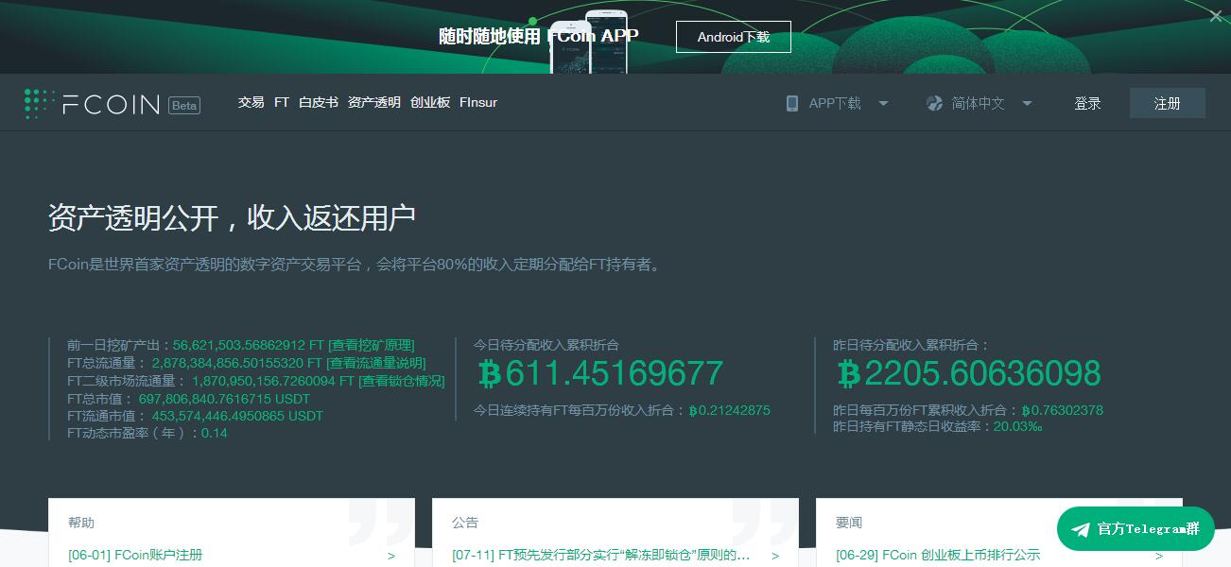The height and width of the screenshot is (567, 1231).
Task: Click the arrow next to 创业板上币排行公示
Action: (x=1159, y=556)
